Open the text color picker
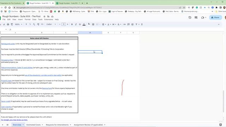The height and width of the screenshot is (127, 226). pos(84,24)
